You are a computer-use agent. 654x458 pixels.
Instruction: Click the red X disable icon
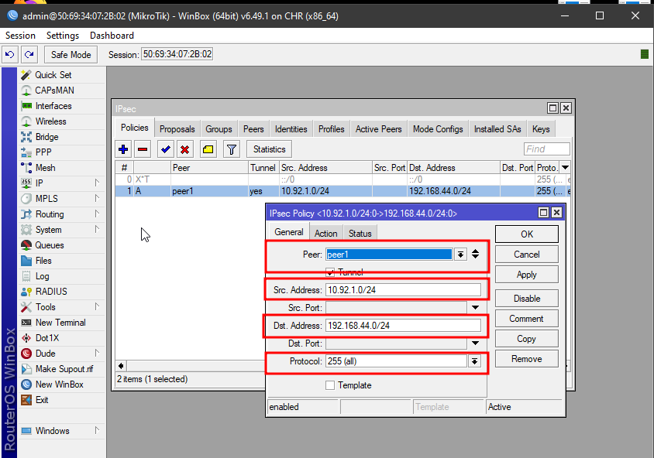[x=185, y=149]
